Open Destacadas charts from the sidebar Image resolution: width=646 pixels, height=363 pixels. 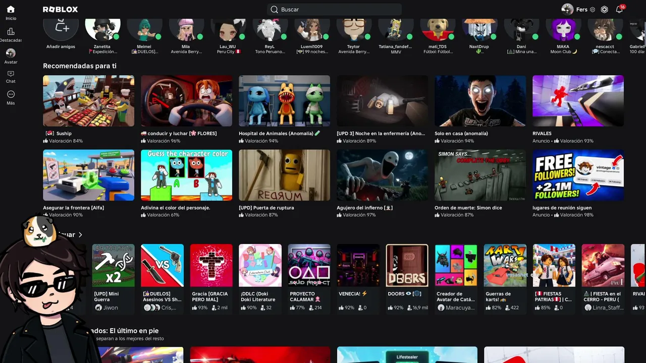tap(11, 35)
